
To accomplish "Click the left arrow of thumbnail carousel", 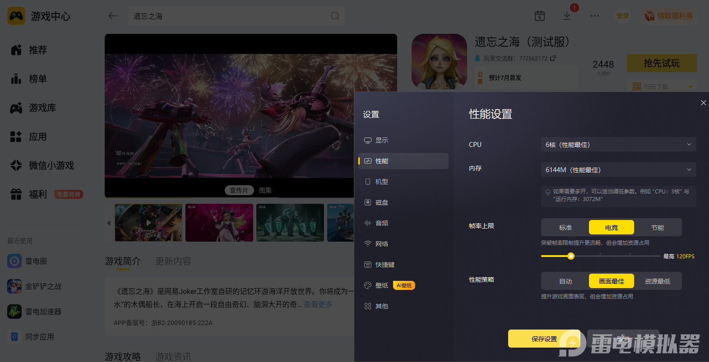I will click(109, 223).
